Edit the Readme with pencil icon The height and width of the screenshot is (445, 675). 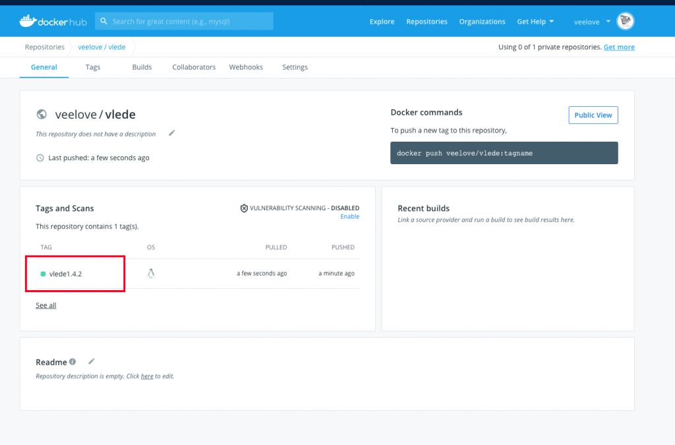pos(91,361)
